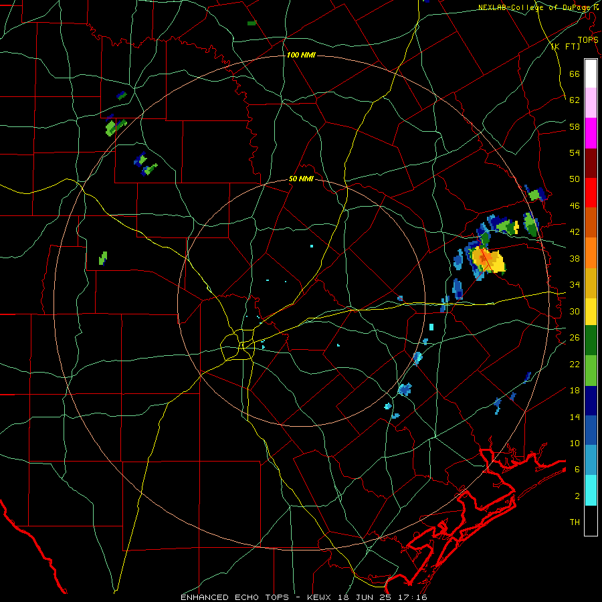The height and width of the screenshot is (602, 602).
Task: Click the '[K FT]' units label
Action: coord(565,47)
